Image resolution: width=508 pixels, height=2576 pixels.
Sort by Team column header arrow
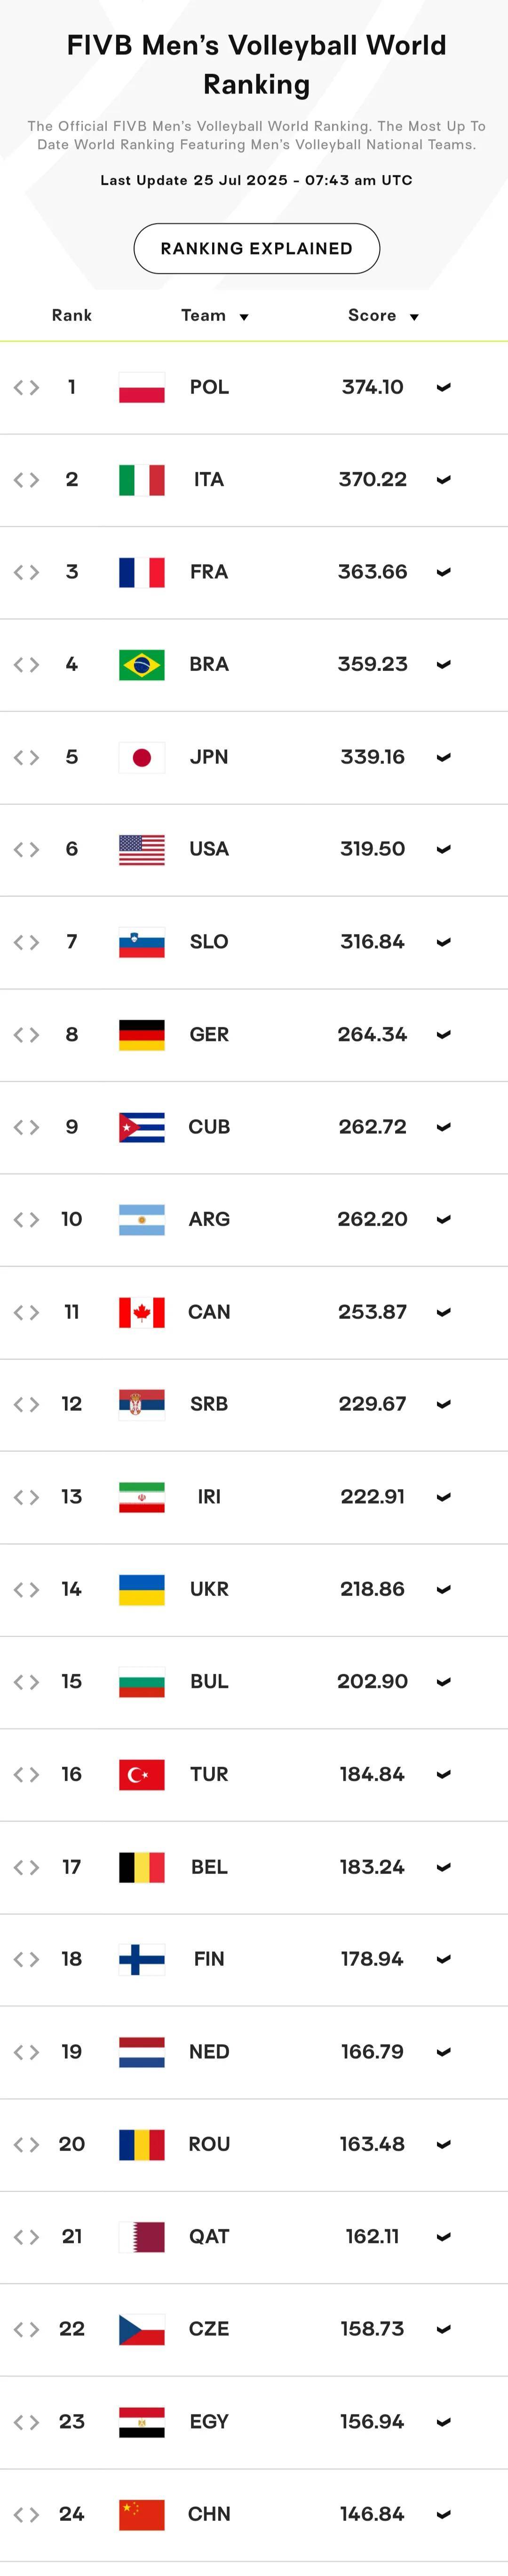point(244,317)
